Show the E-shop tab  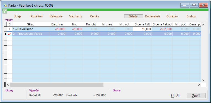pyautogui.click(x=191, y=16)
